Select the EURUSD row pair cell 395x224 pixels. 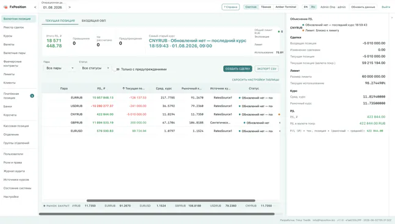click(x=76, y=131)
